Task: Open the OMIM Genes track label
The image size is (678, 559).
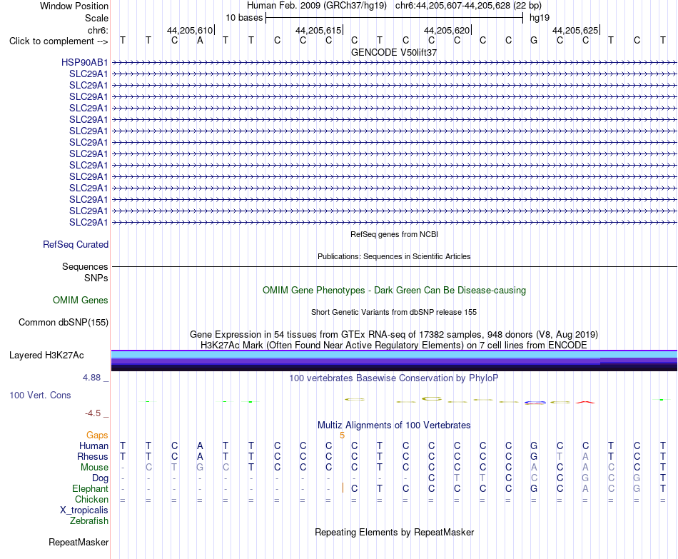Action: tap(80, 301)
